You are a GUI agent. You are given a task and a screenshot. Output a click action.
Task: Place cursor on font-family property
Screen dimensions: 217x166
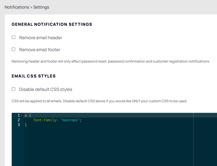point(45,120)
